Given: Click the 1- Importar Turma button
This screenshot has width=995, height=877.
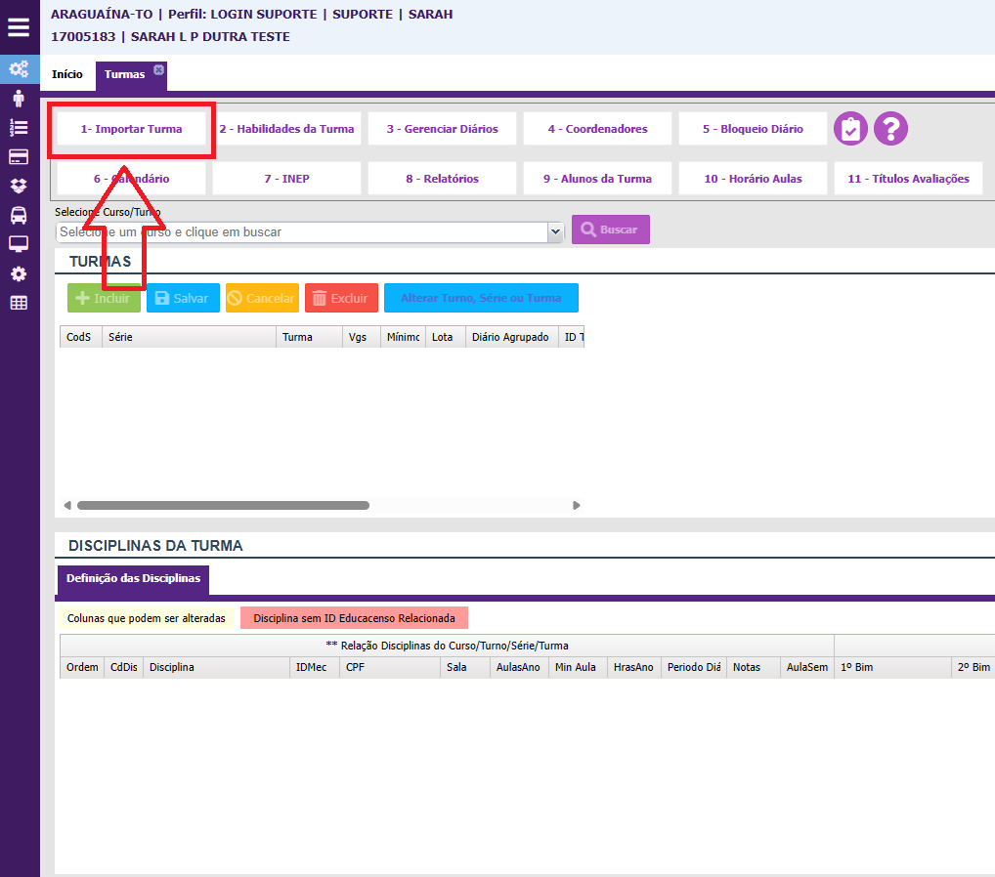Looking at the screenshot, I should click(131, 129).
